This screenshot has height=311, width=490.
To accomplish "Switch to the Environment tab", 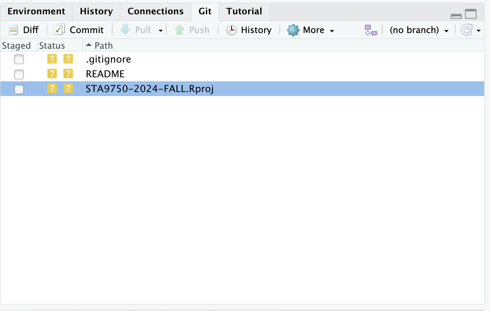I will click(36, 11).
